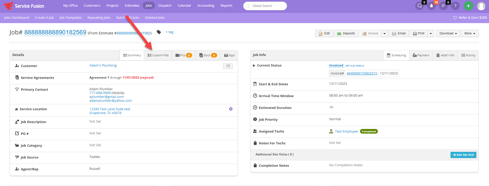This screenshot has height=186, width=489.
Task: Click the Email button
Action: pyautogui.click(x=399, y=33)
